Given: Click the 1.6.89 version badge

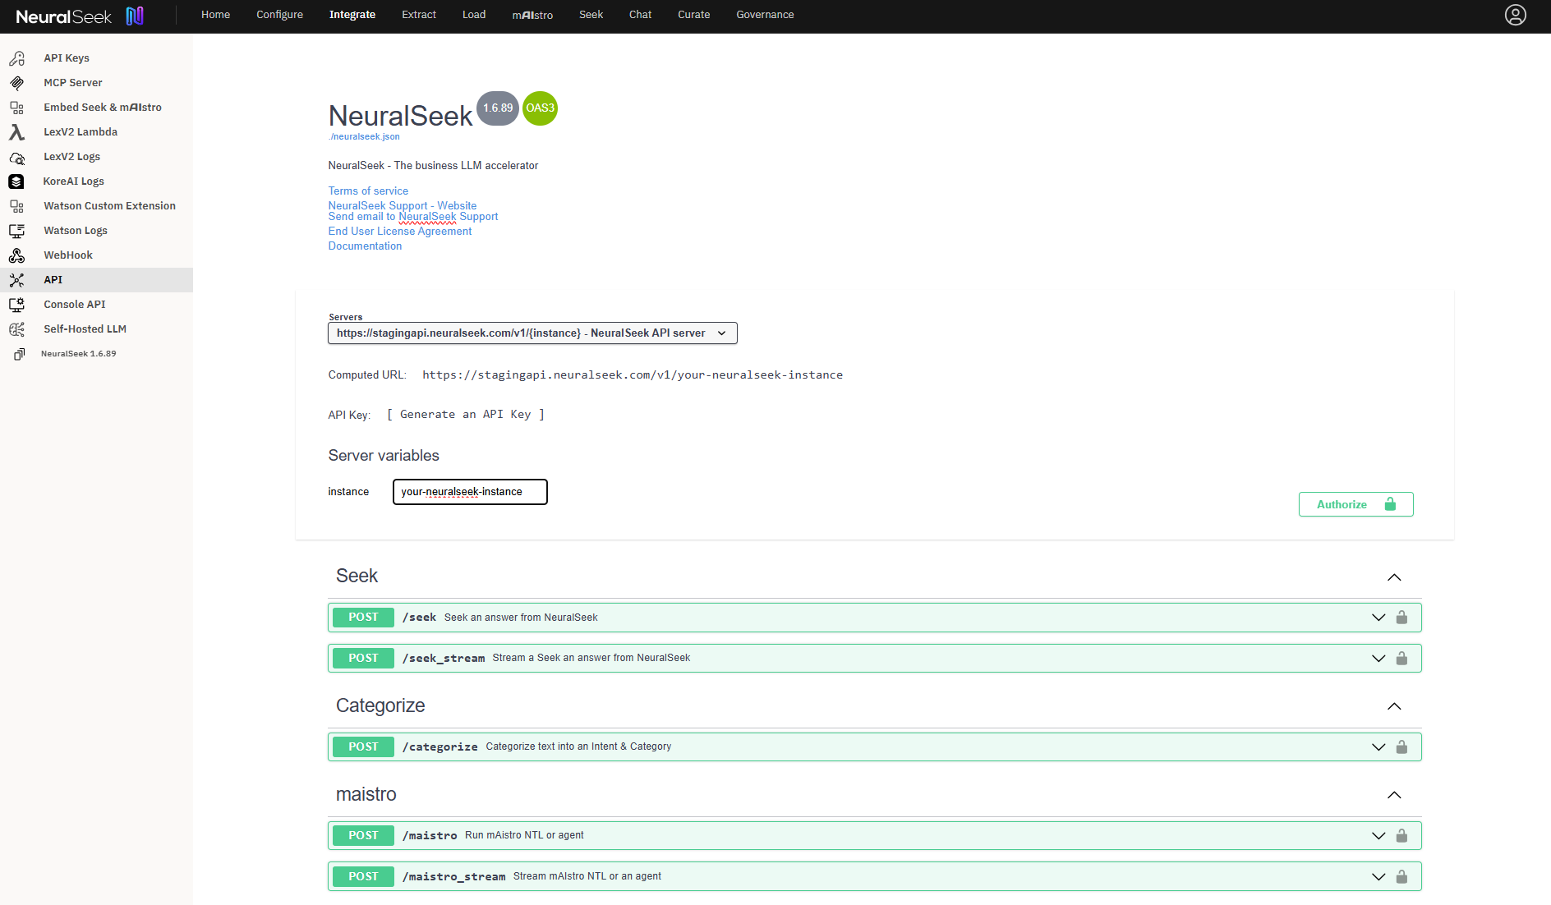Looking at the screenshot, I should tap(498, 108).
